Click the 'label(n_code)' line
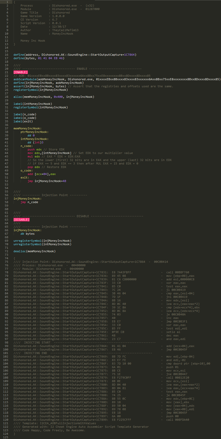The height and width of the screenshot is (439, 221). click(25, 114)
